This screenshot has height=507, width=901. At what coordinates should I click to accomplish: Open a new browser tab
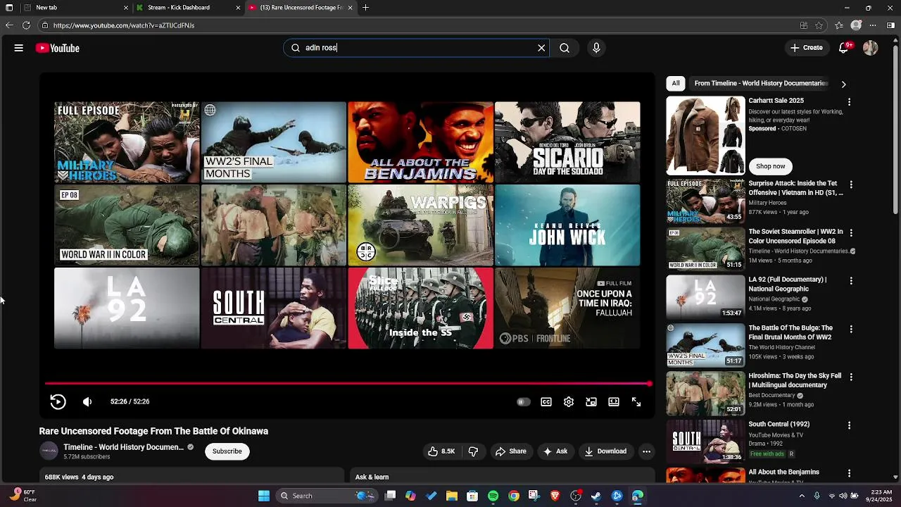(365, 8)
